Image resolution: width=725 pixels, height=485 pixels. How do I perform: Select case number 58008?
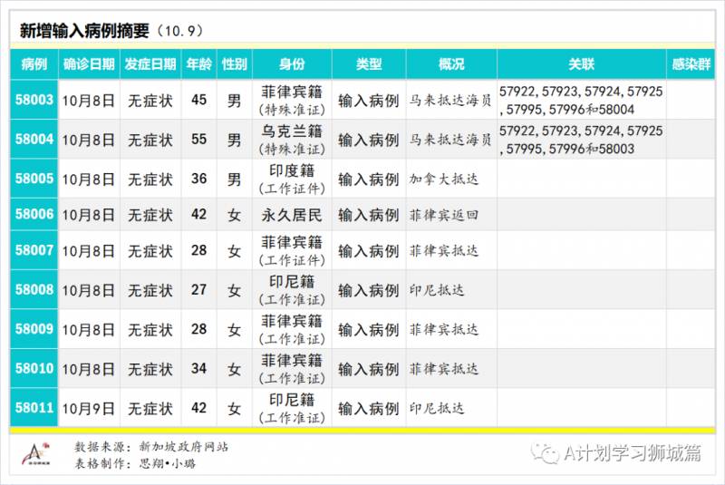point(34,289)
